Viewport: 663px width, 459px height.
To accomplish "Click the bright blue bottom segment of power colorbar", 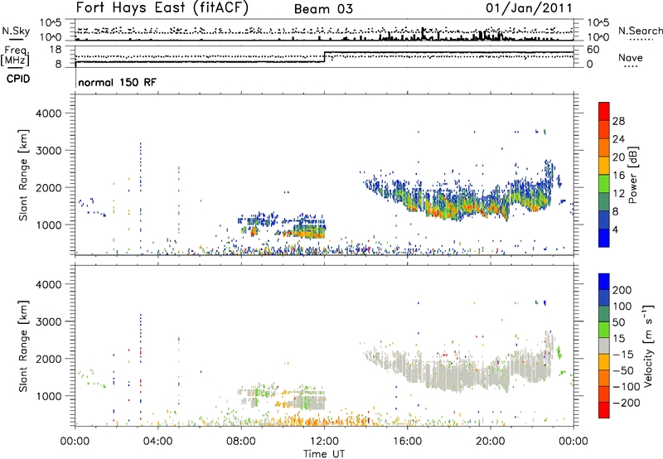I will [x=604, y=238].
